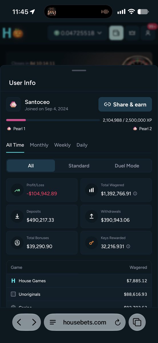Go forward using the browser forward arrow
The image size is (158, 343).
34,322
